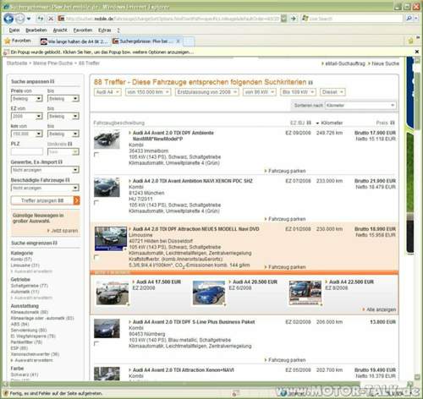Open the Favoriten star button
Viewport: 423px width, 399px height.
18,41
